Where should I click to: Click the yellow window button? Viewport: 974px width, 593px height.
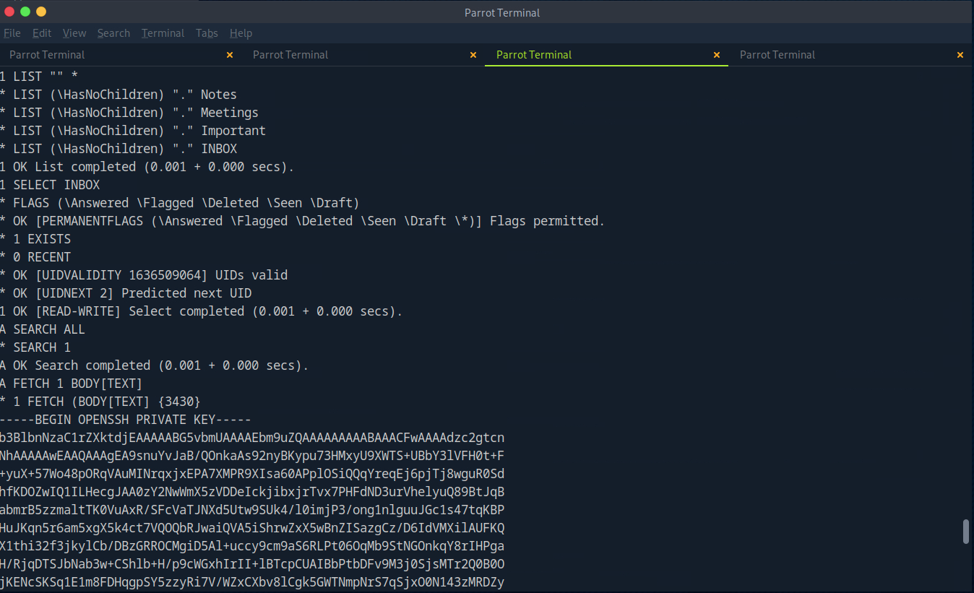(41, 12)
